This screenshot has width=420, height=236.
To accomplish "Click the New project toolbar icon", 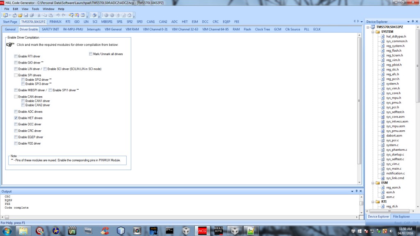I will click(x=5, y=15).
